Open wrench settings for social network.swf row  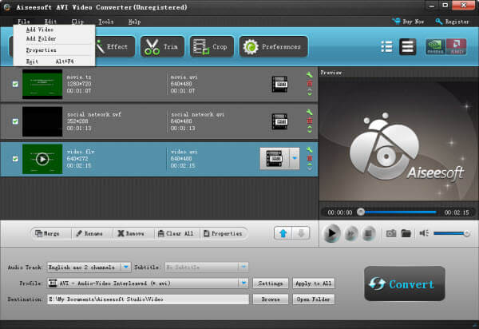tap(310, 112)
